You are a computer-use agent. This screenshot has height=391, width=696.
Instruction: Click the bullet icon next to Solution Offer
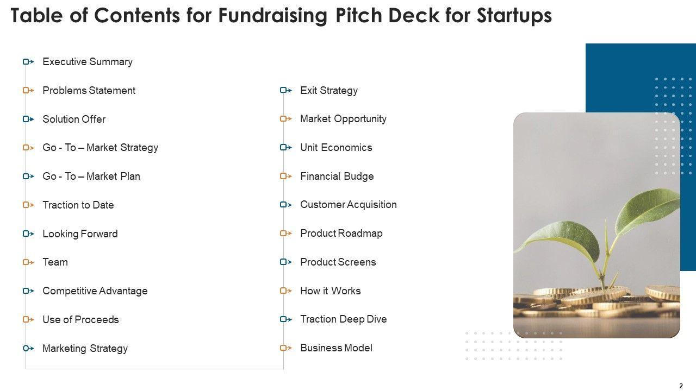click(28, 119)
